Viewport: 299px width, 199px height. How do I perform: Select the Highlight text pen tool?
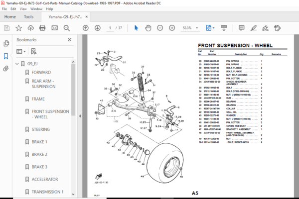coord(254,28)
